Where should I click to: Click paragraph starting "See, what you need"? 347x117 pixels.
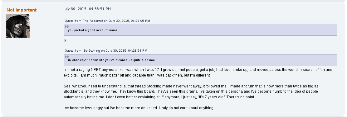[191, 91]
